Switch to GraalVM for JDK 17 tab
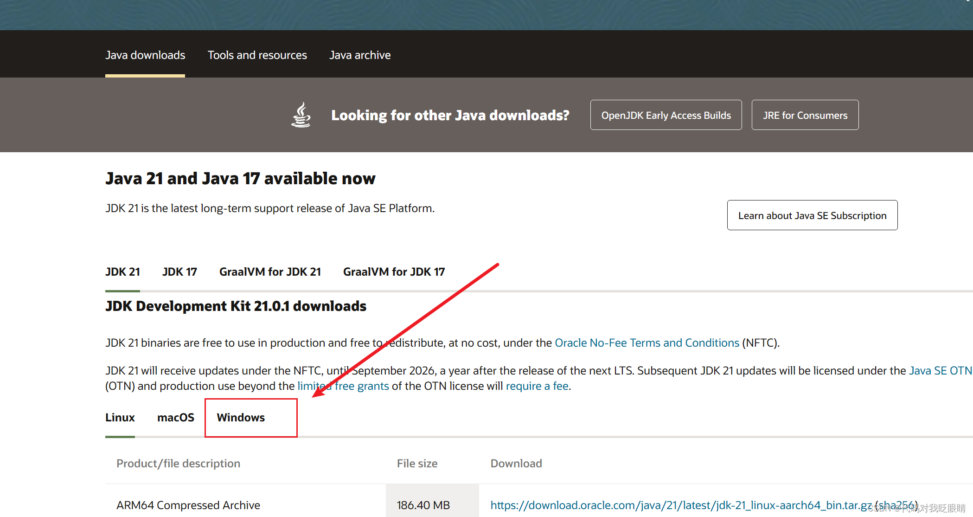973x517 pixels. (x=394, y=271)
